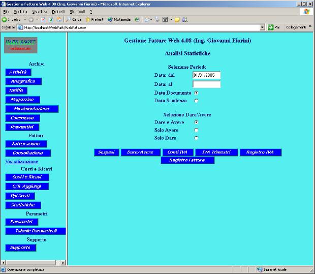Open the Anagrafica sidebar button
The height and width of the screenshot is (274, 315).
(x=23, y=81)
